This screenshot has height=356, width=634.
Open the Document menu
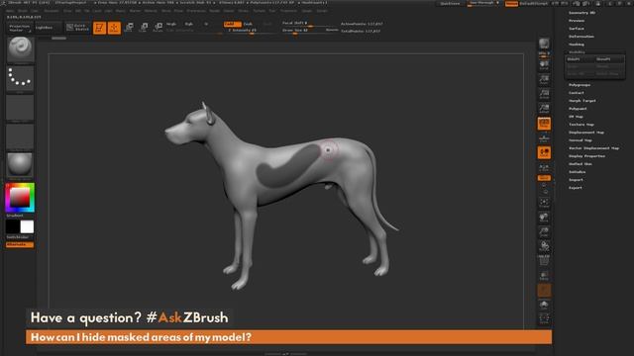[x=52, y=11]
